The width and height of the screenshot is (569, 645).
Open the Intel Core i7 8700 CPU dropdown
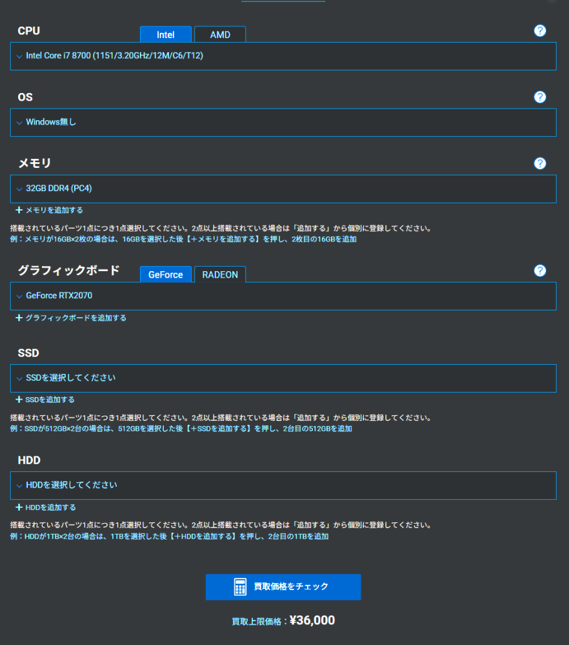click(x=283, y=56)
